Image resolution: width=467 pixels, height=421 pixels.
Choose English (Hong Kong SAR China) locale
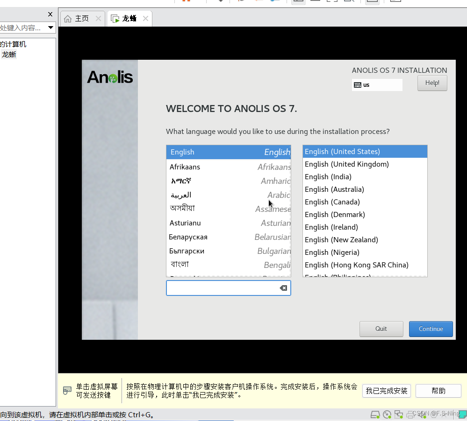point(365,265)
